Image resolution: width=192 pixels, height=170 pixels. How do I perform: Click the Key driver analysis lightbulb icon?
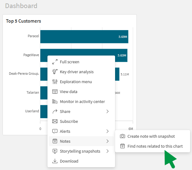[55, 72]
